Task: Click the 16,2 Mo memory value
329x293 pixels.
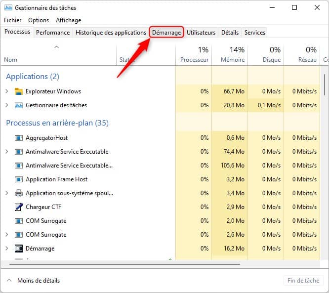Action: coord(234,249)
